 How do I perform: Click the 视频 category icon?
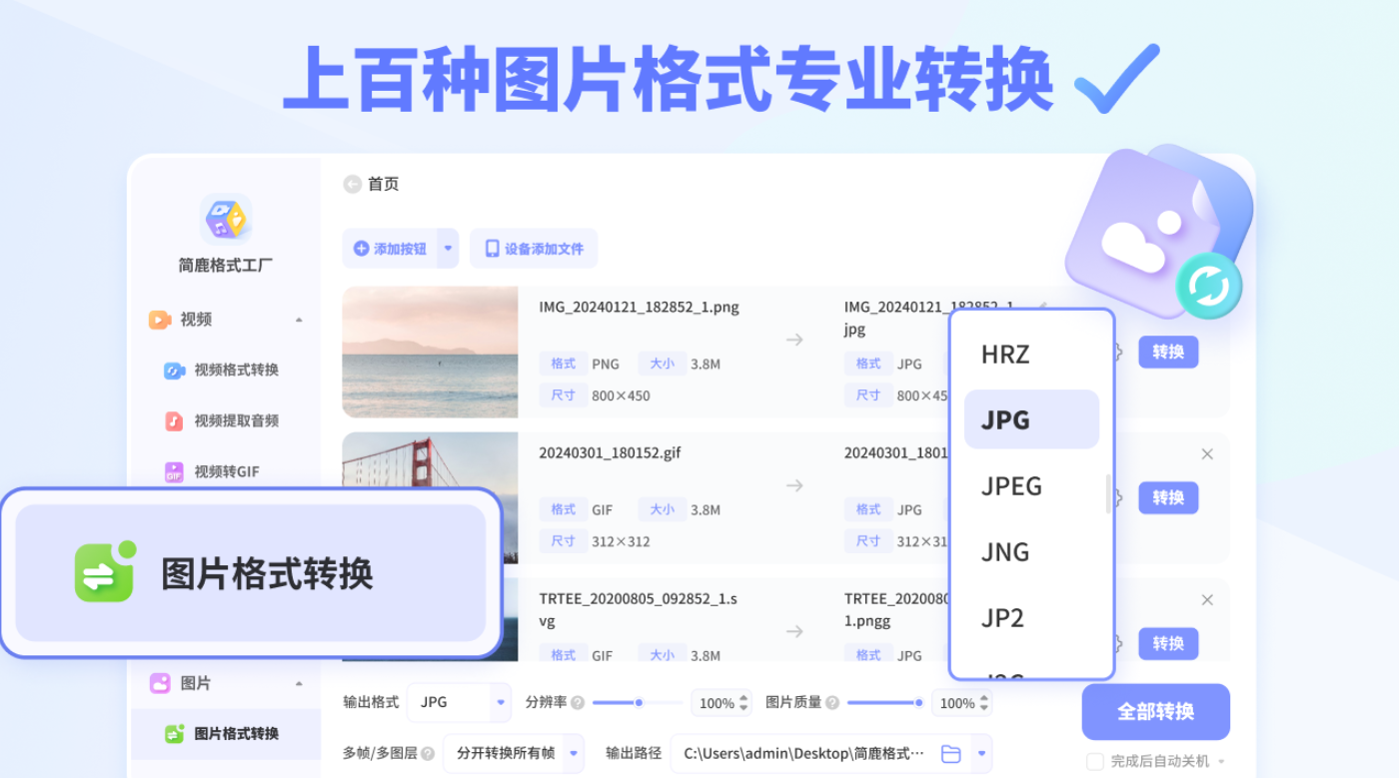click(160, 320)
